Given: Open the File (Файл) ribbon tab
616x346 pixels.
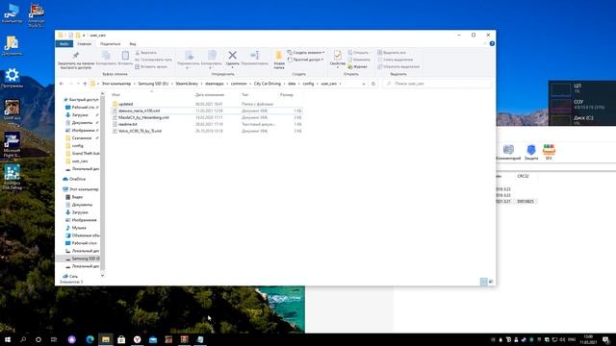Looking at the screenshot, I should pos(64,44).
